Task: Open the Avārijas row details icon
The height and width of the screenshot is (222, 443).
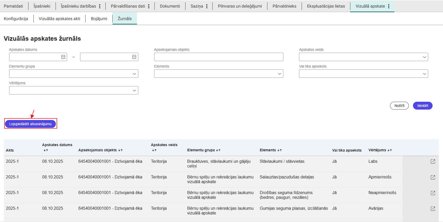Action: 433,209
